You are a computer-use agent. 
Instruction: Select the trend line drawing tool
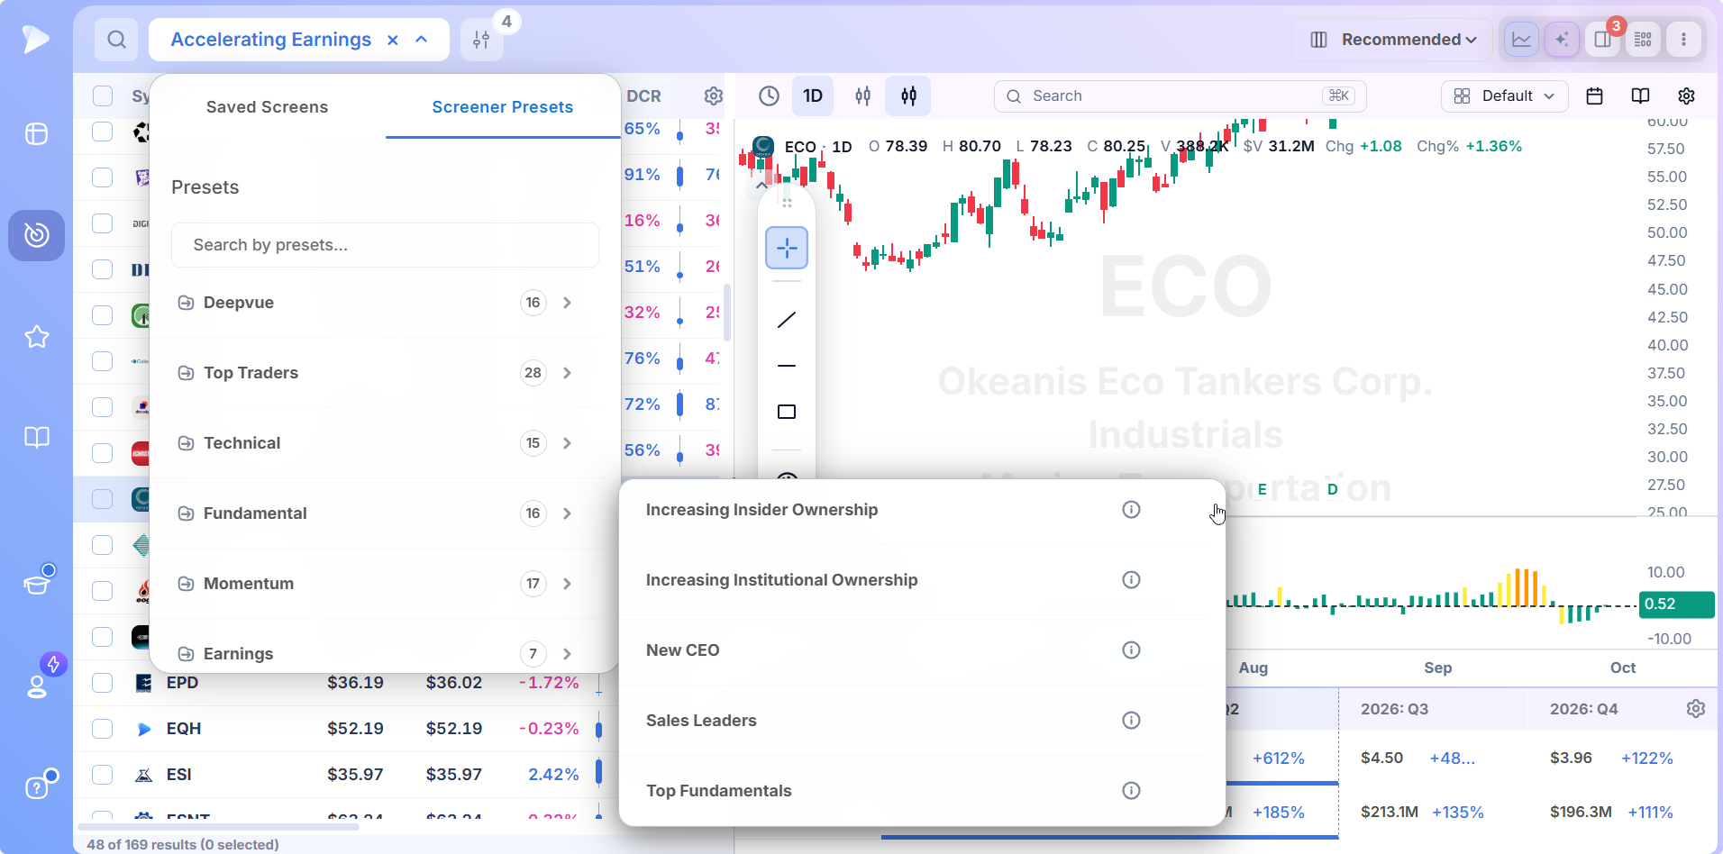click(787, 320)
